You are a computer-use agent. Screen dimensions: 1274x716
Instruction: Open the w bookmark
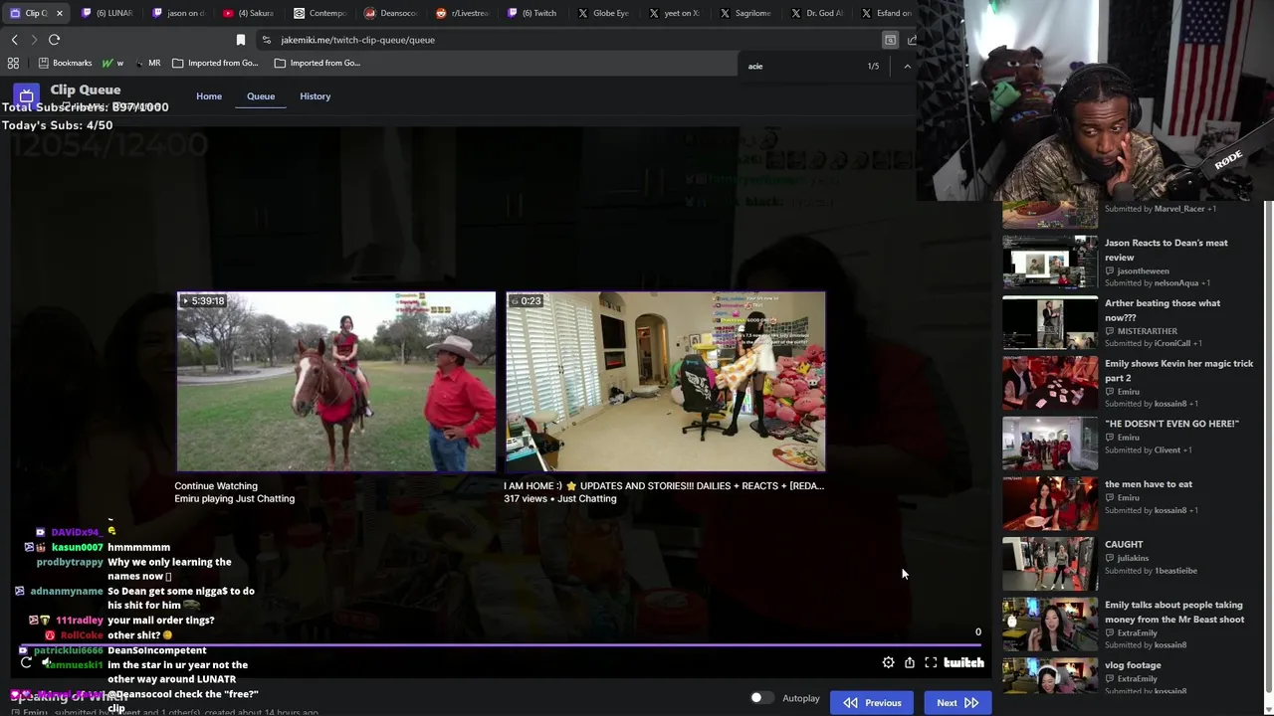tap(112, 63)
